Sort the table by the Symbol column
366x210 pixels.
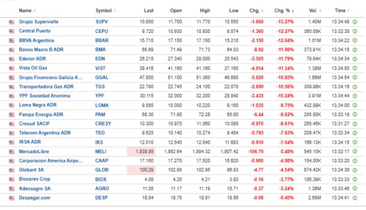(x=105, y=10)
